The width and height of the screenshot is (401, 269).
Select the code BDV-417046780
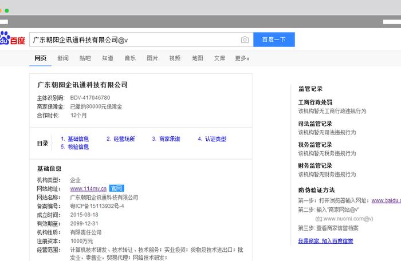tap(90, 98)
